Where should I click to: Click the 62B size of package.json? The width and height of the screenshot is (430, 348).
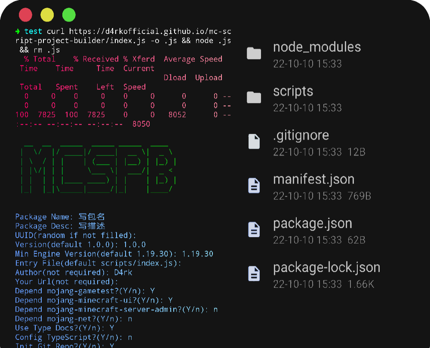[356, 240]
